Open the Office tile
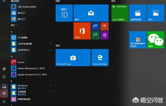The width and height of the screenshot is (166, 106). click(82, 31)
